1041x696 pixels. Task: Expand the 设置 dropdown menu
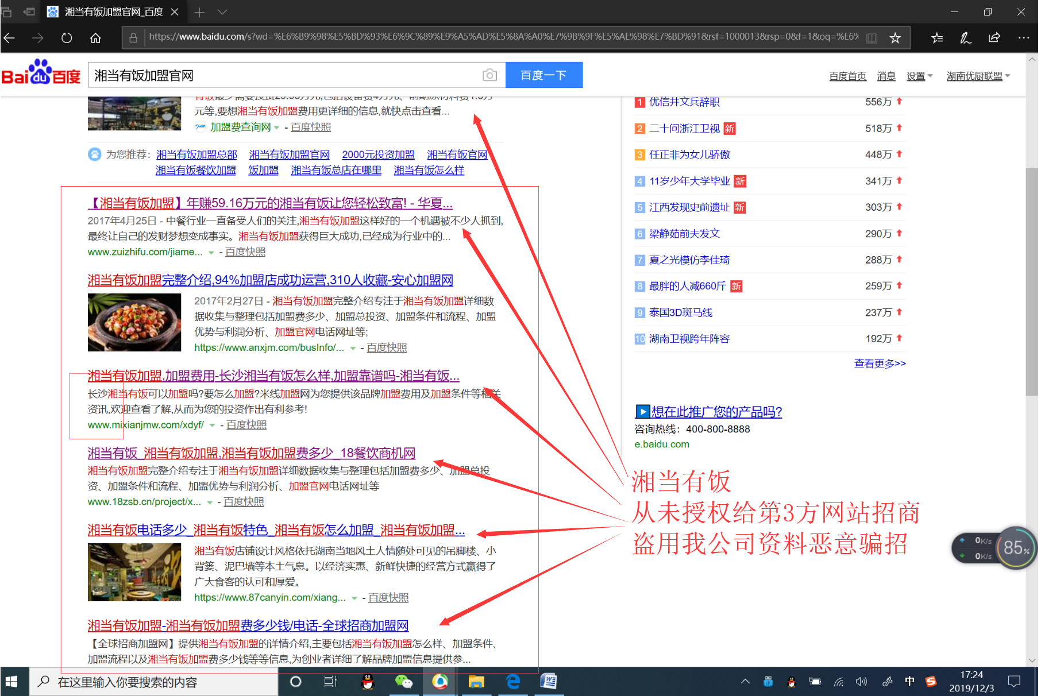919,76
